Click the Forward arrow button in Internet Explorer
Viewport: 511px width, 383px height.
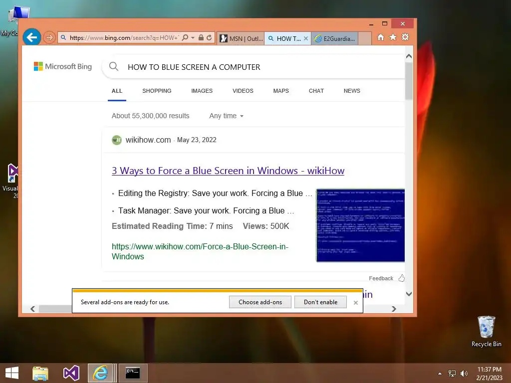(x=49, y=37)
